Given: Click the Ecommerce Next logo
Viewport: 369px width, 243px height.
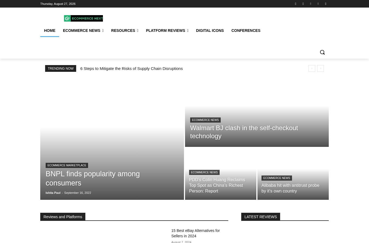Looking at the screenshot, I should 83,18.
